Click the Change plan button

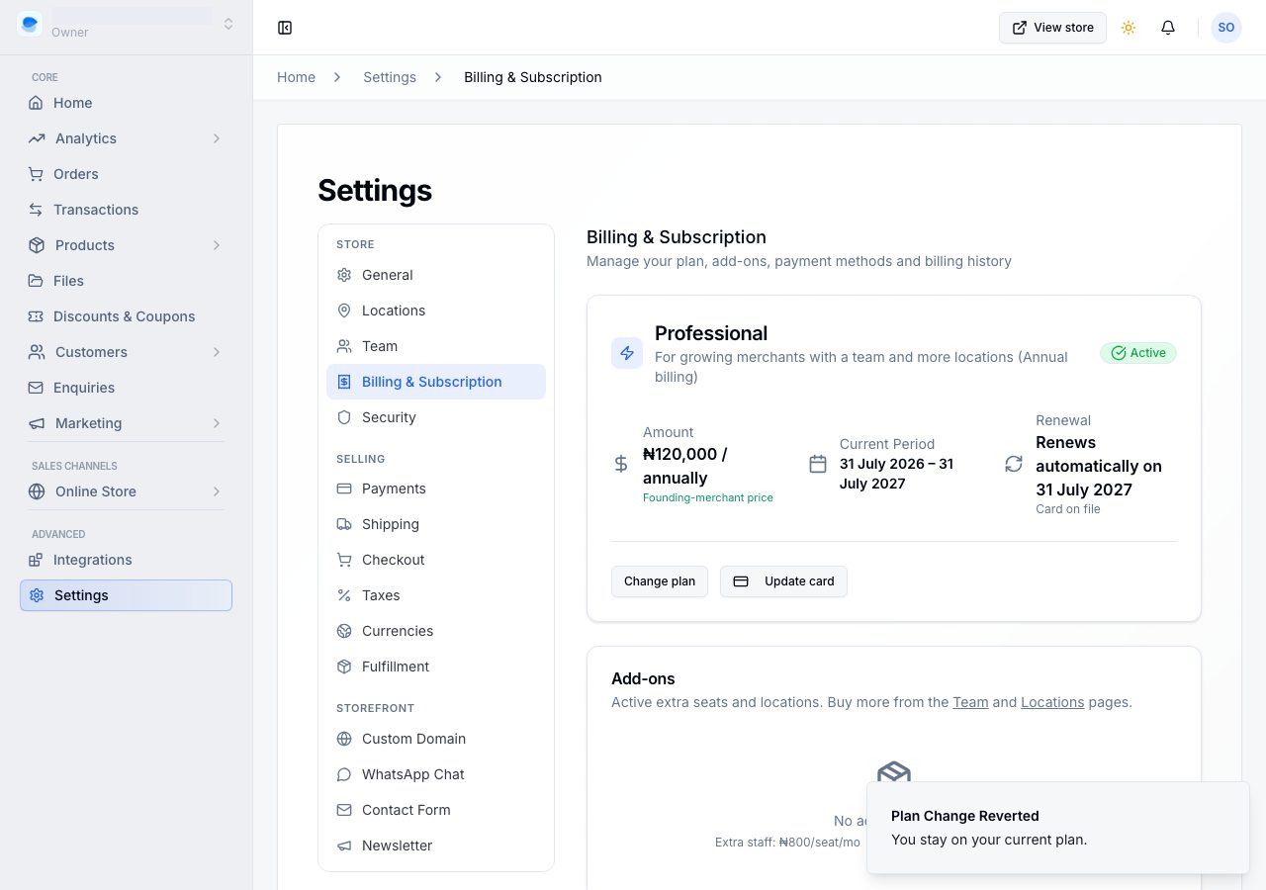tap(660, 581)
